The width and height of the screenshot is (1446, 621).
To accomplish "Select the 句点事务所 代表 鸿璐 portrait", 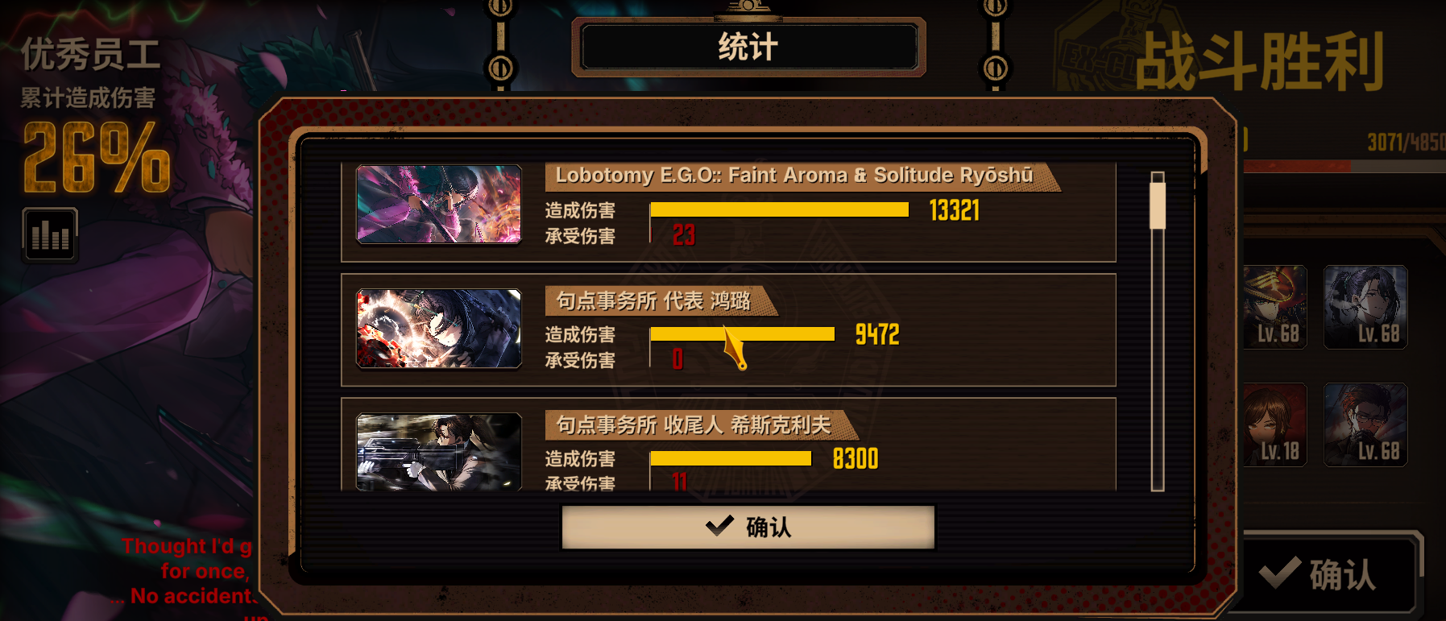I will [x=439, y=329].
